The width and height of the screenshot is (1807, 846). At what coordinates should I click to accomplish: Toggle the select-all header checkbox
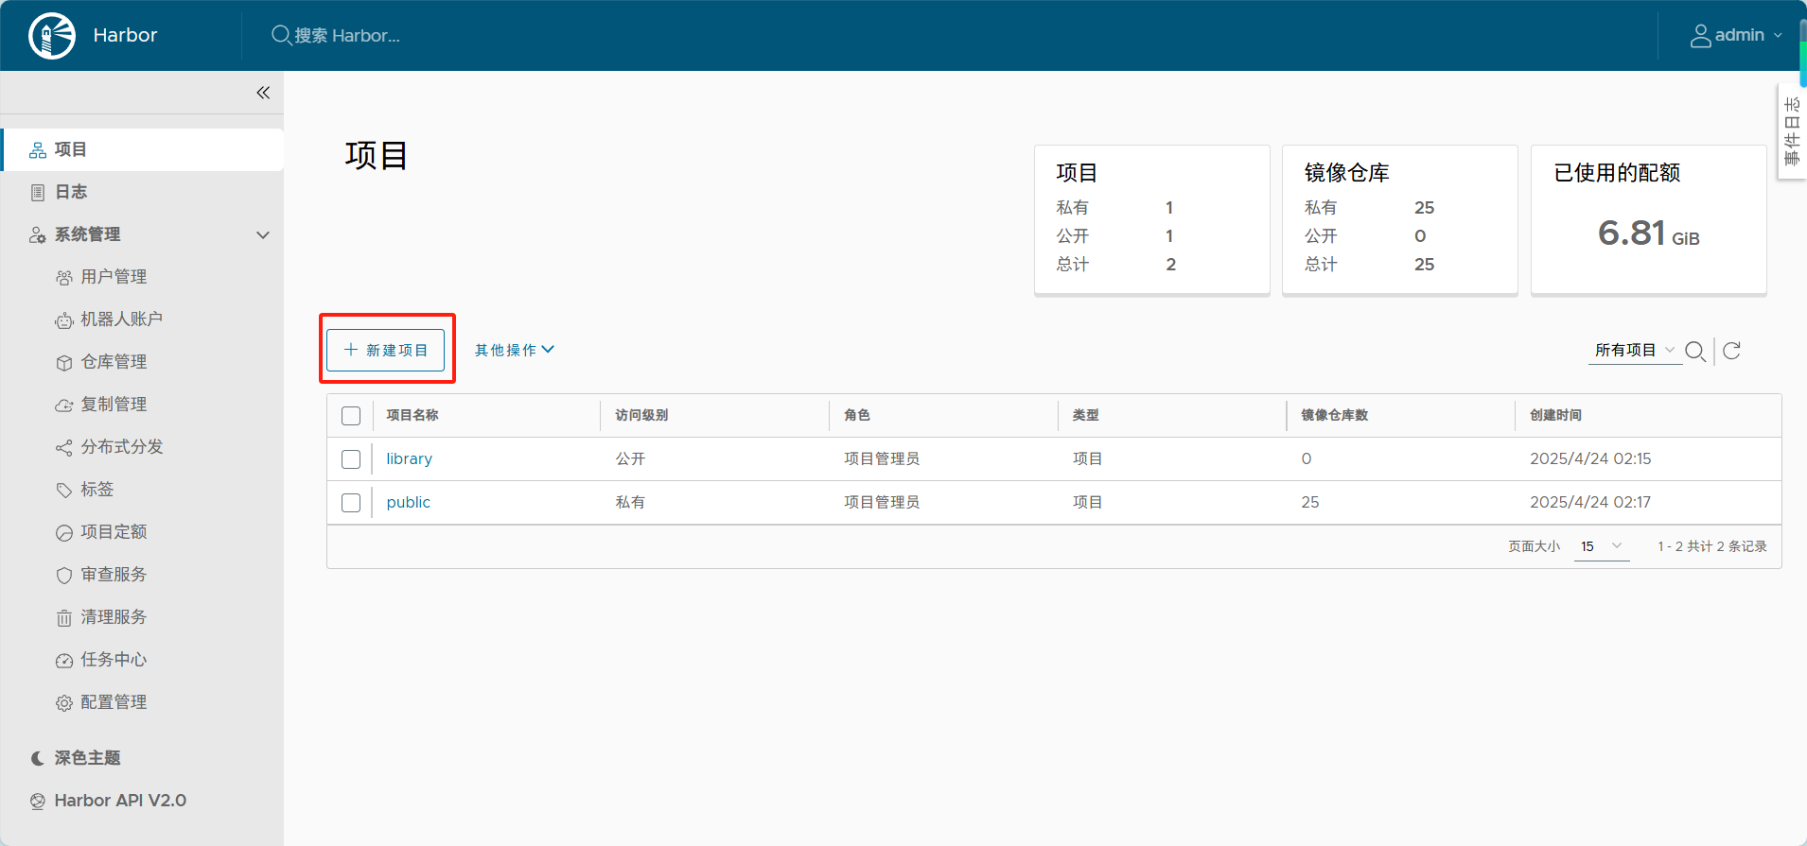(351, 416)
